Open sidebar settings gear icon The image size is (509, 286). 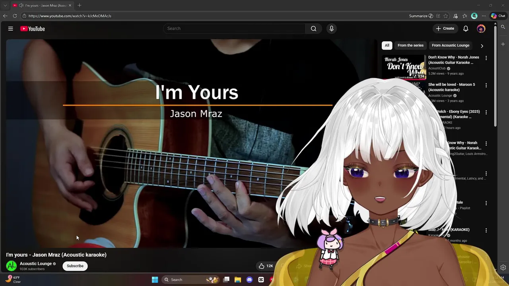[x=503, y=268]
